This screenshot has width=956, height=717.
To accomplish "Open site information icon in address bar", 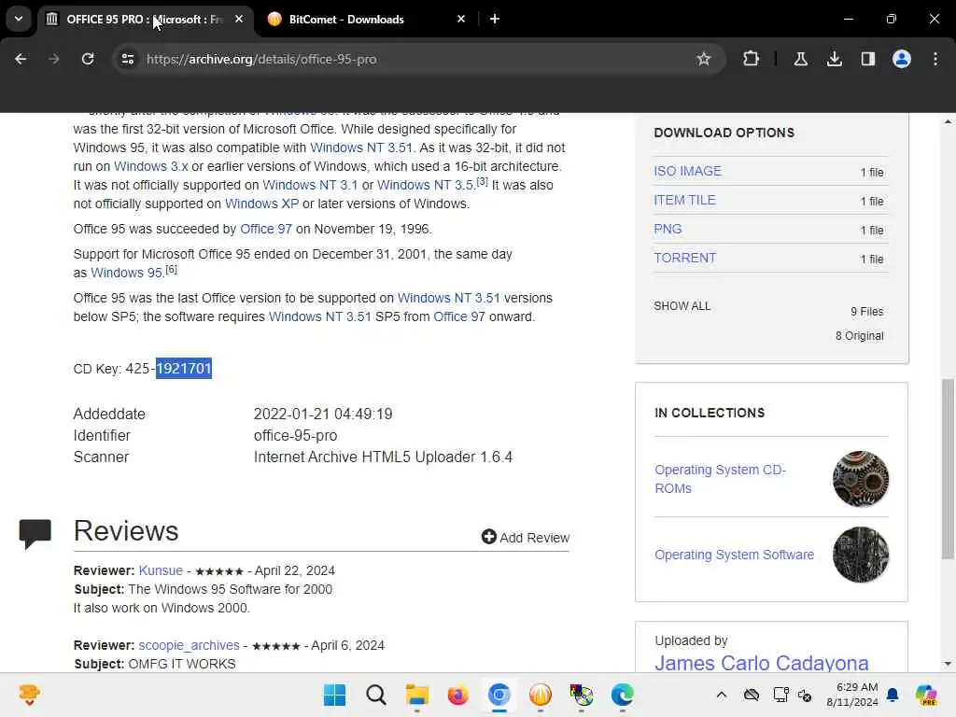I will pos(127,59).
